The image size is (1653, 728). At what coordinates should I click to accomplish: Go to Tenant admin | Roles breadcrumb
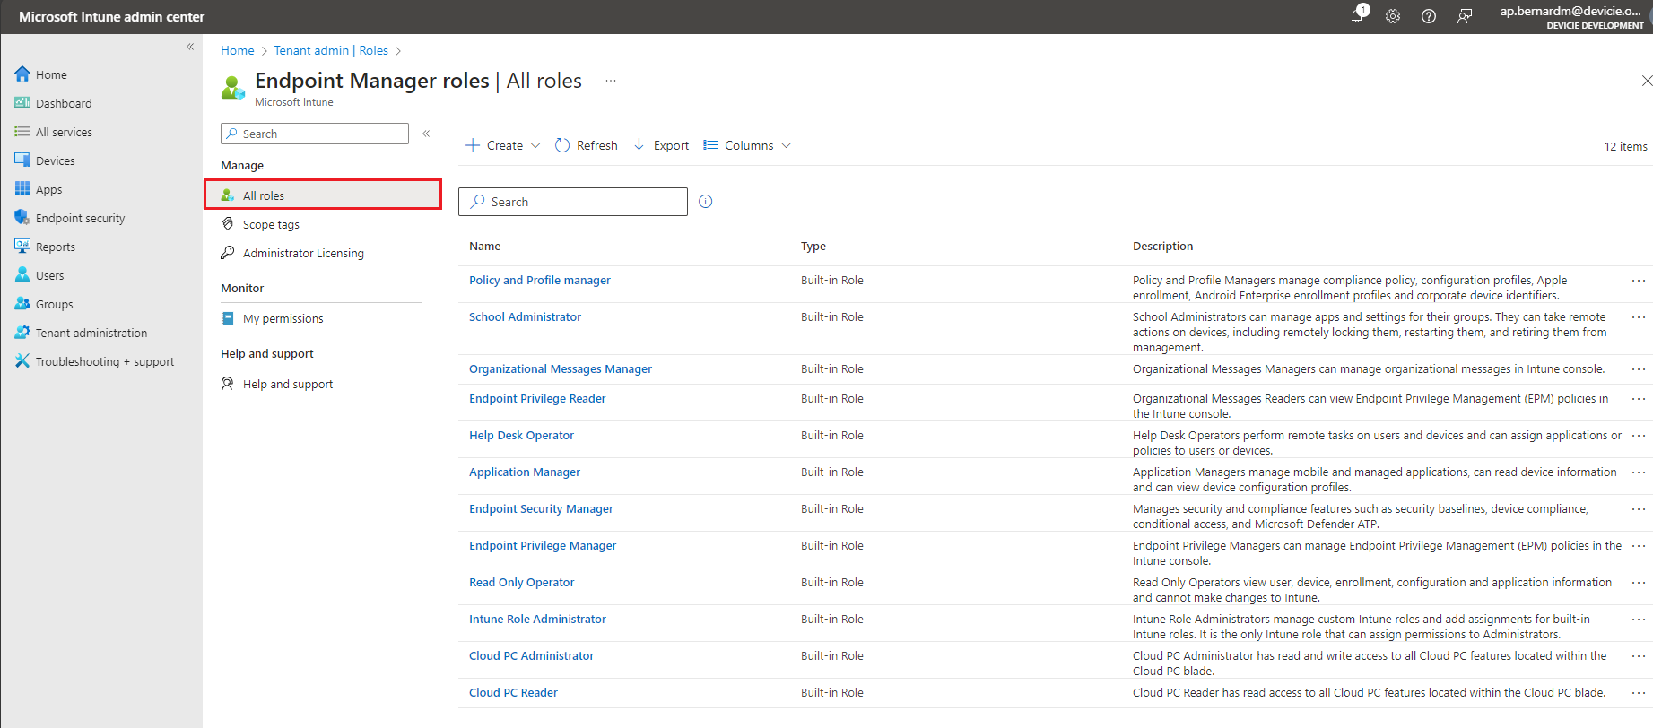[331, 50]
